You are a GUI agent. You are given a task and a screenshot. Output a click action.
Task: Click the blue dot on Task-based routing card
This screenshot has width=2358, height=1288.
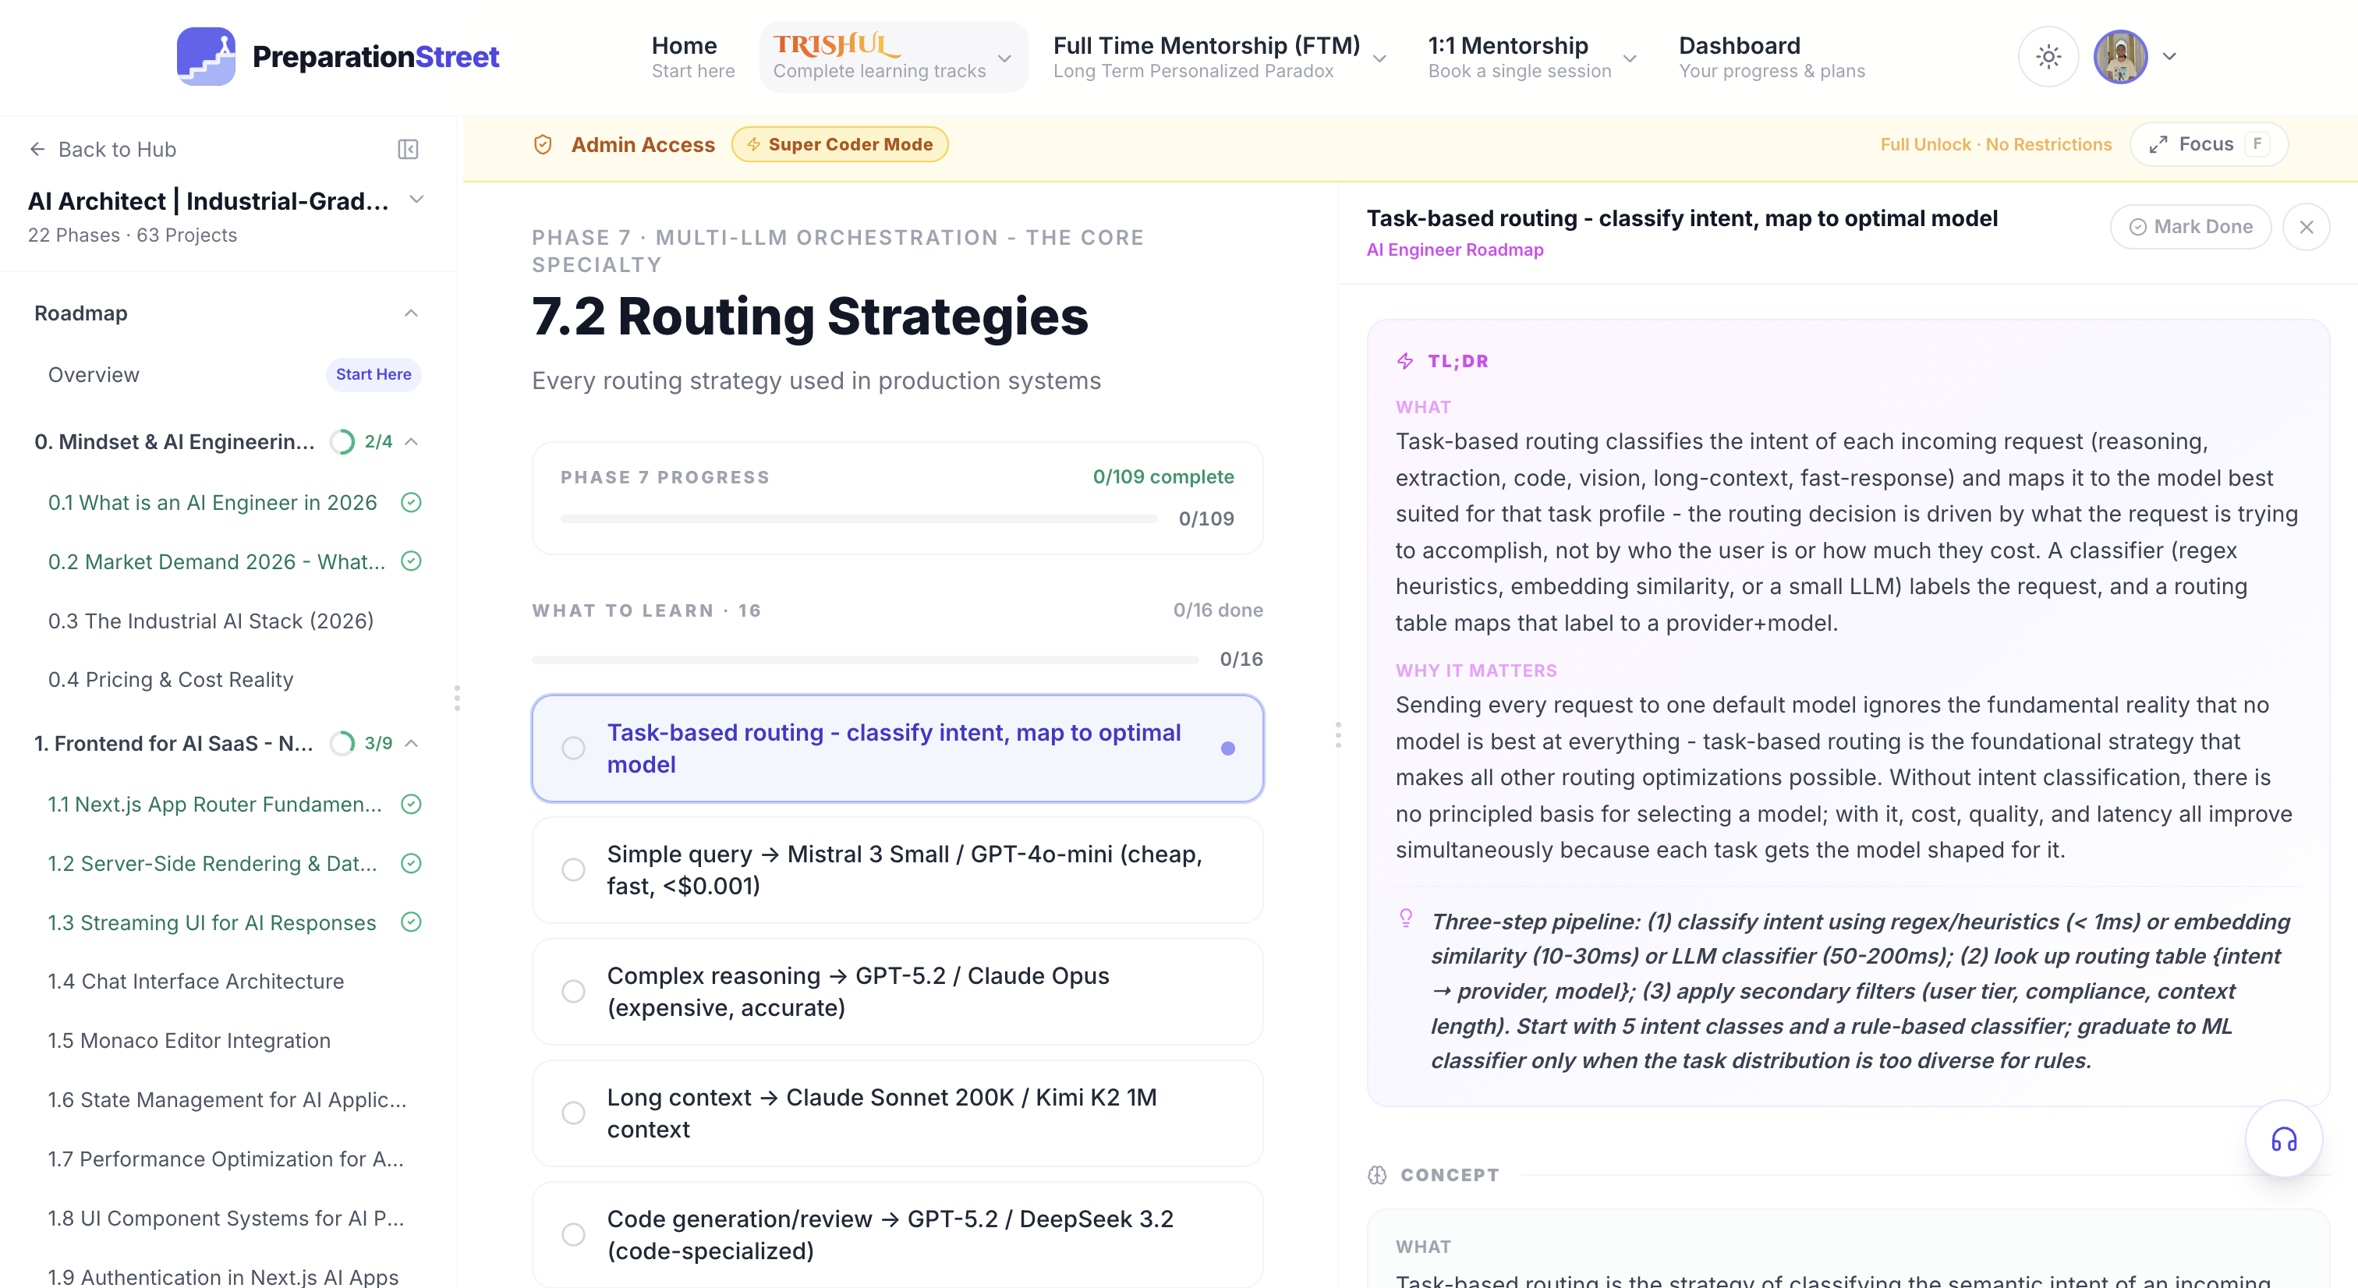pos(1227,748)
